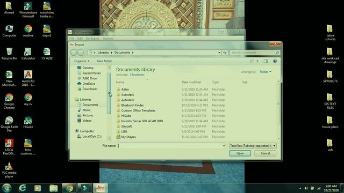The image size is (344, 193).
Task: Click the Windows Start orb
Action: 7,188
